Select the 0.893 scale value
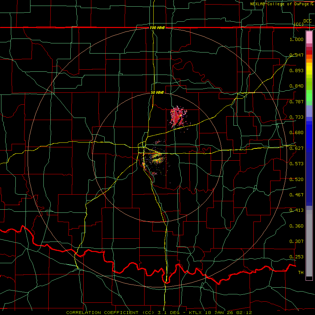This screenshot has height=315, width=315. [296, 70]
